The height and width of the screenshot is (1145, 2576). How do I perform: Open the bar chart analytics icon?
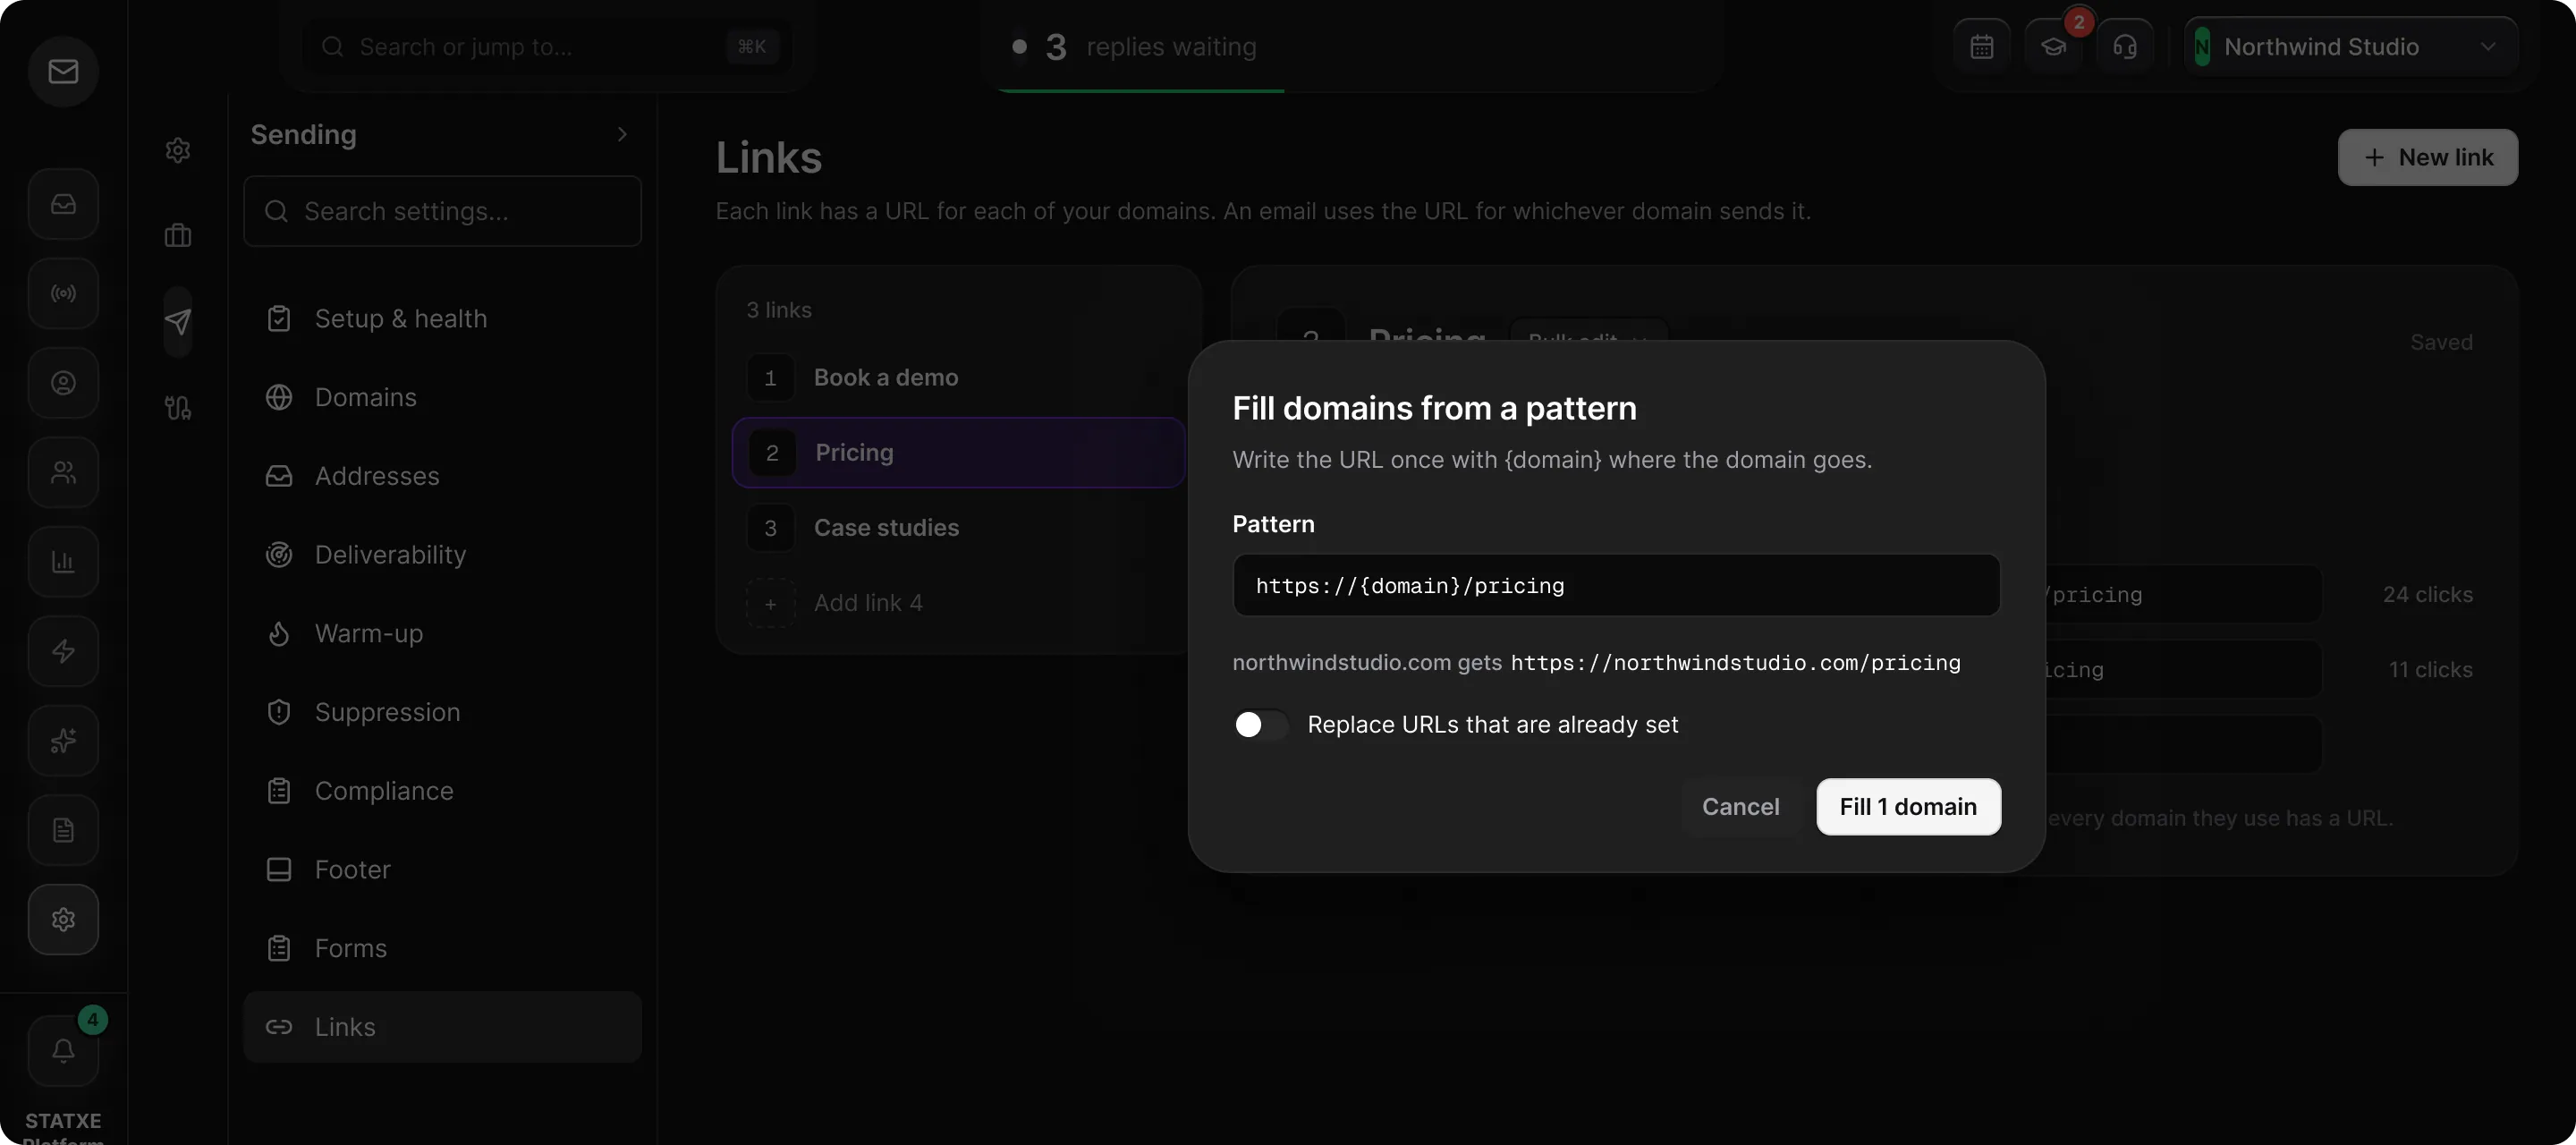tap(63, 562)
